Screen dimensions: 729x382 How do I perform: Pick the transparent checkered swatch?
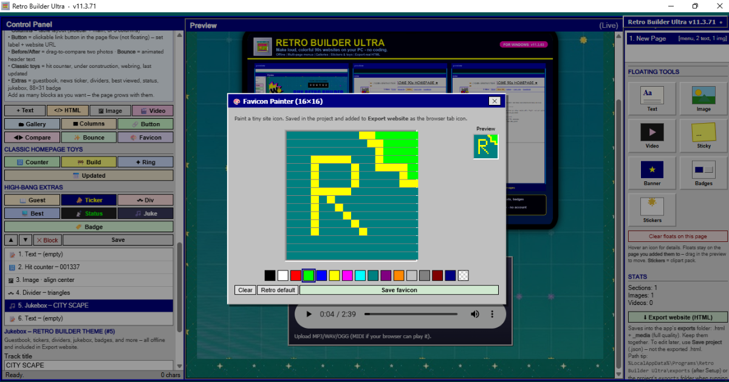click(x=464, y=275)
